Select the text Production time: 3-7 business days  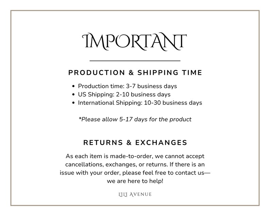[x=128, y=86]
